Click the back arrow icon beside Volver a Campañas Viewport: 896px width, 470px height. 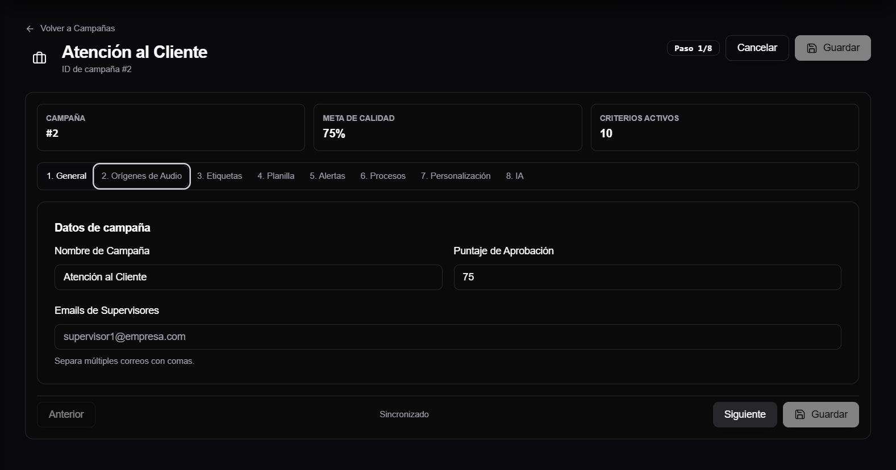point(30,29)
